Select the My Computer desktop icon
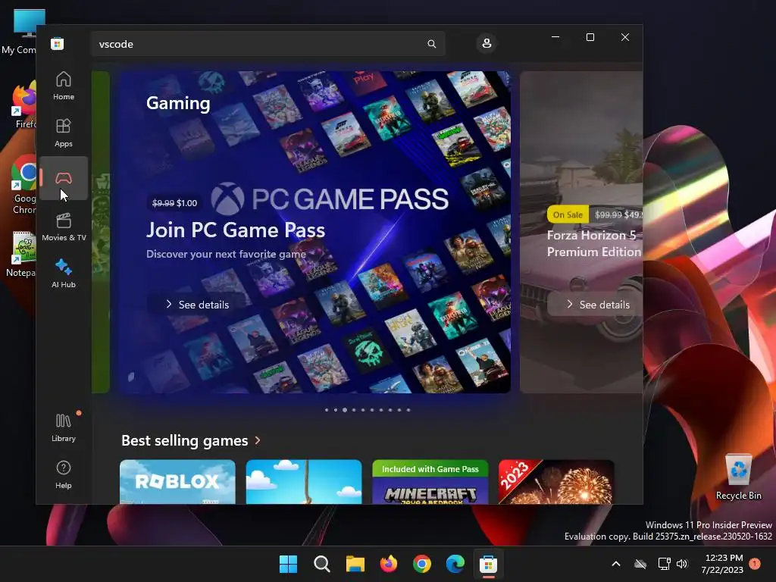This screenshot has width=776, height=582. click(20, 32)
